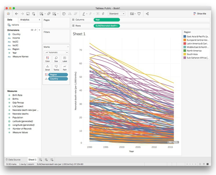Click Sub-Saharan Africa legend swatch
Screen dimensions: 216x175
pyautogui.click(x=185, y=58)
